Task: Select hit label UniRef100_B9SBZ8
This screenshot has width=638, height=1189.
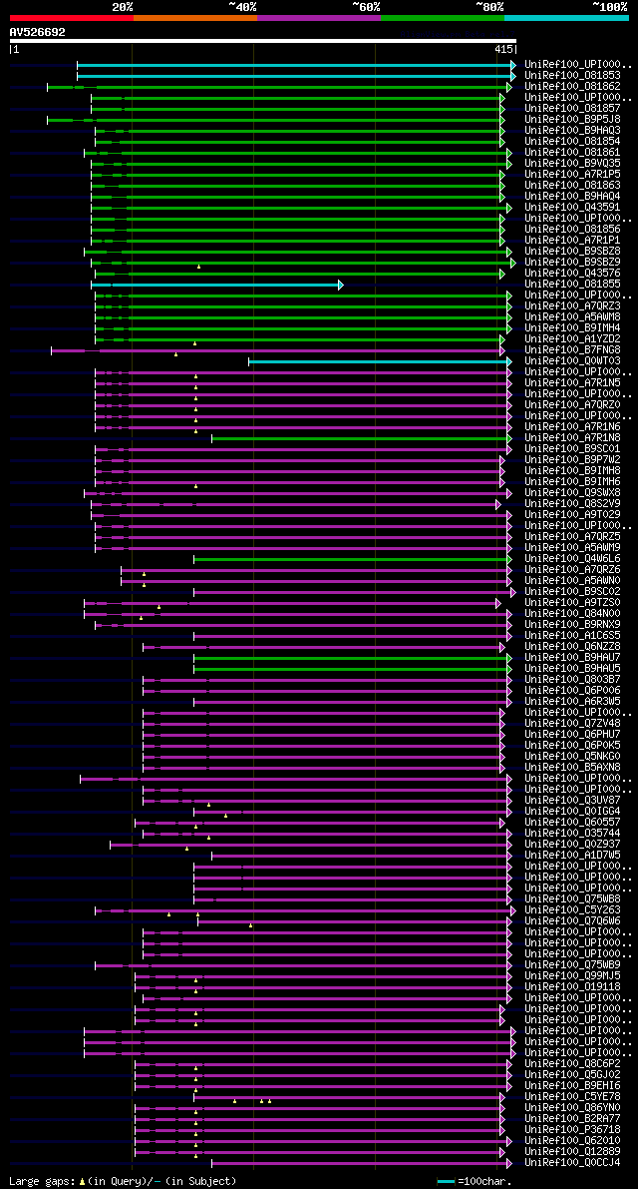Action: (572, 252)
